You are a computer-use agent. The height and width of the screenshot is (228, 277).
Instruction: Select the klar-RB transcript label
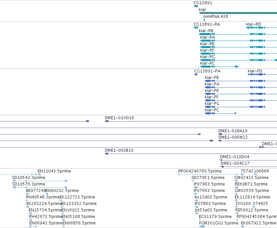pos(206,31)
